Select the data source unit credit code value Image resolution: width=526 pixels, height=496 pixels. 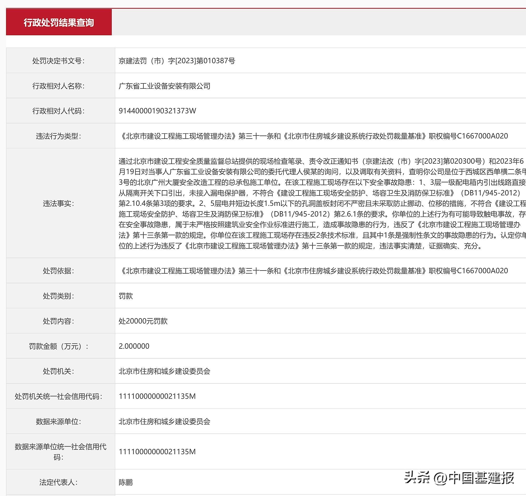(x=158, y=452)
